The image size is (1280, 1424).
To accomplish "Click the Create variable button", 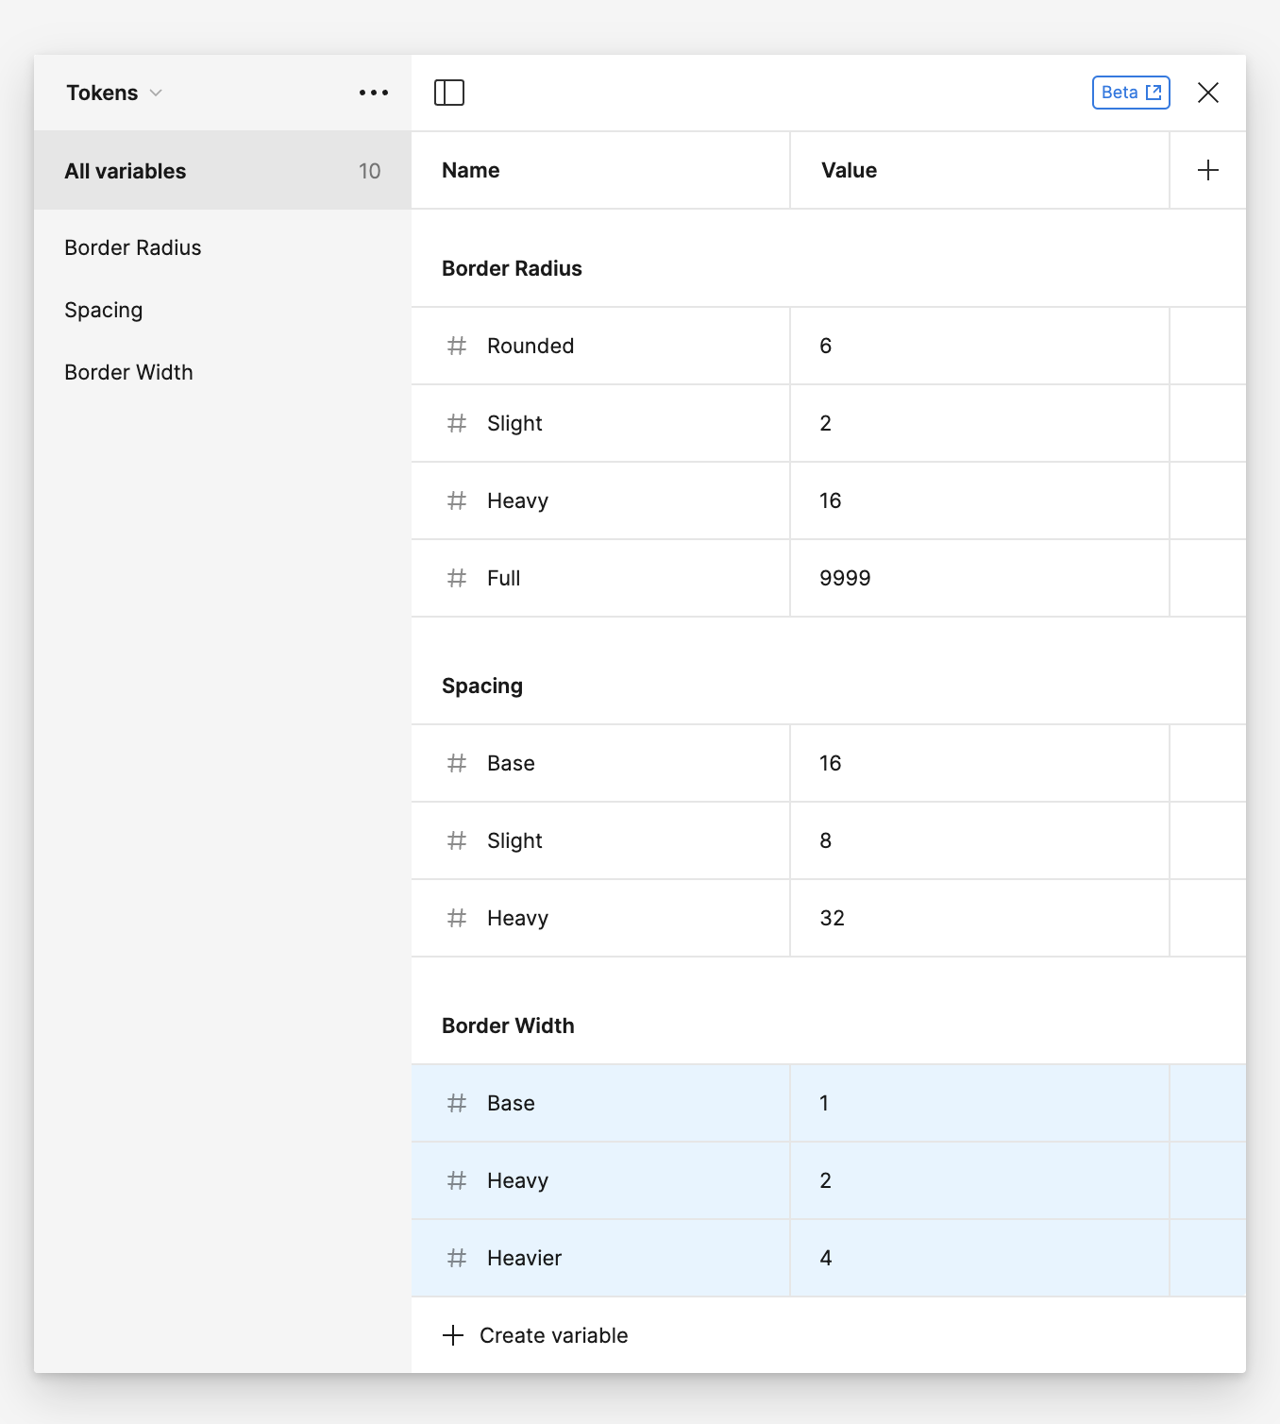I will pos(535,1335).
